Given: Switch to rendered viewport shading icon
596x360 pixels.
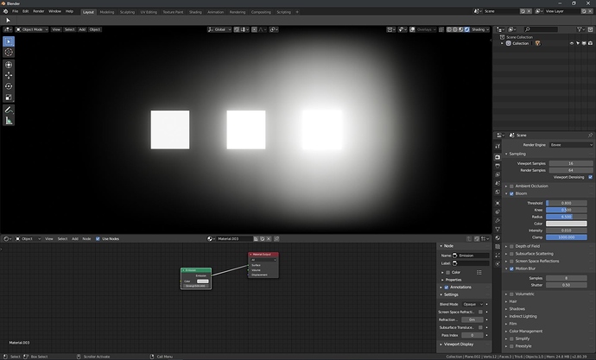Looking at the screenshot, I should pyautogui.click(x=467, y=29).
